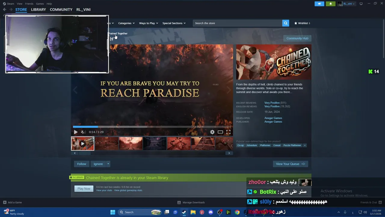Select the Co-op tag
This screenshot has width=385, height=217.
point(241,145)
